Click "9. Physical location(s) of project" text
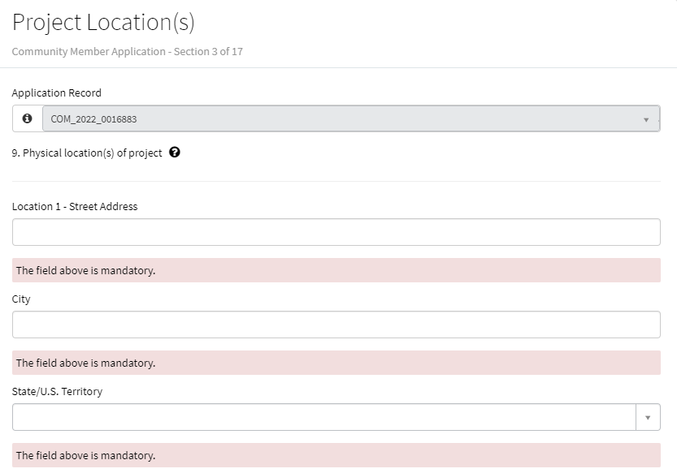Screen dimensions: 677x473 point(87,153)
